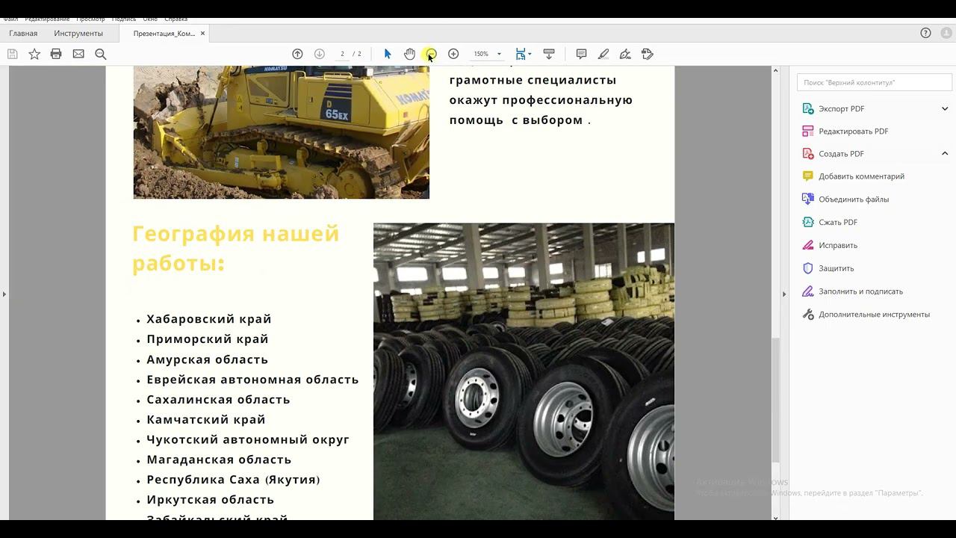The width and height of the screenshot is (956, 538).
Task: Click the Добавить комментарий tool icon
Action: (x=807, y=176)
